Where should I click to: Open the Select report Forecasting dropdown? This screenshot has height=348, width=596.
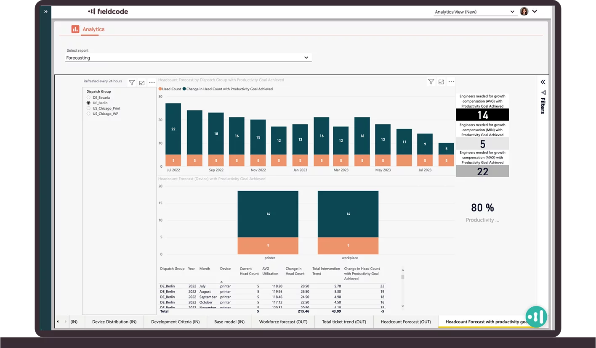[188, 58]
